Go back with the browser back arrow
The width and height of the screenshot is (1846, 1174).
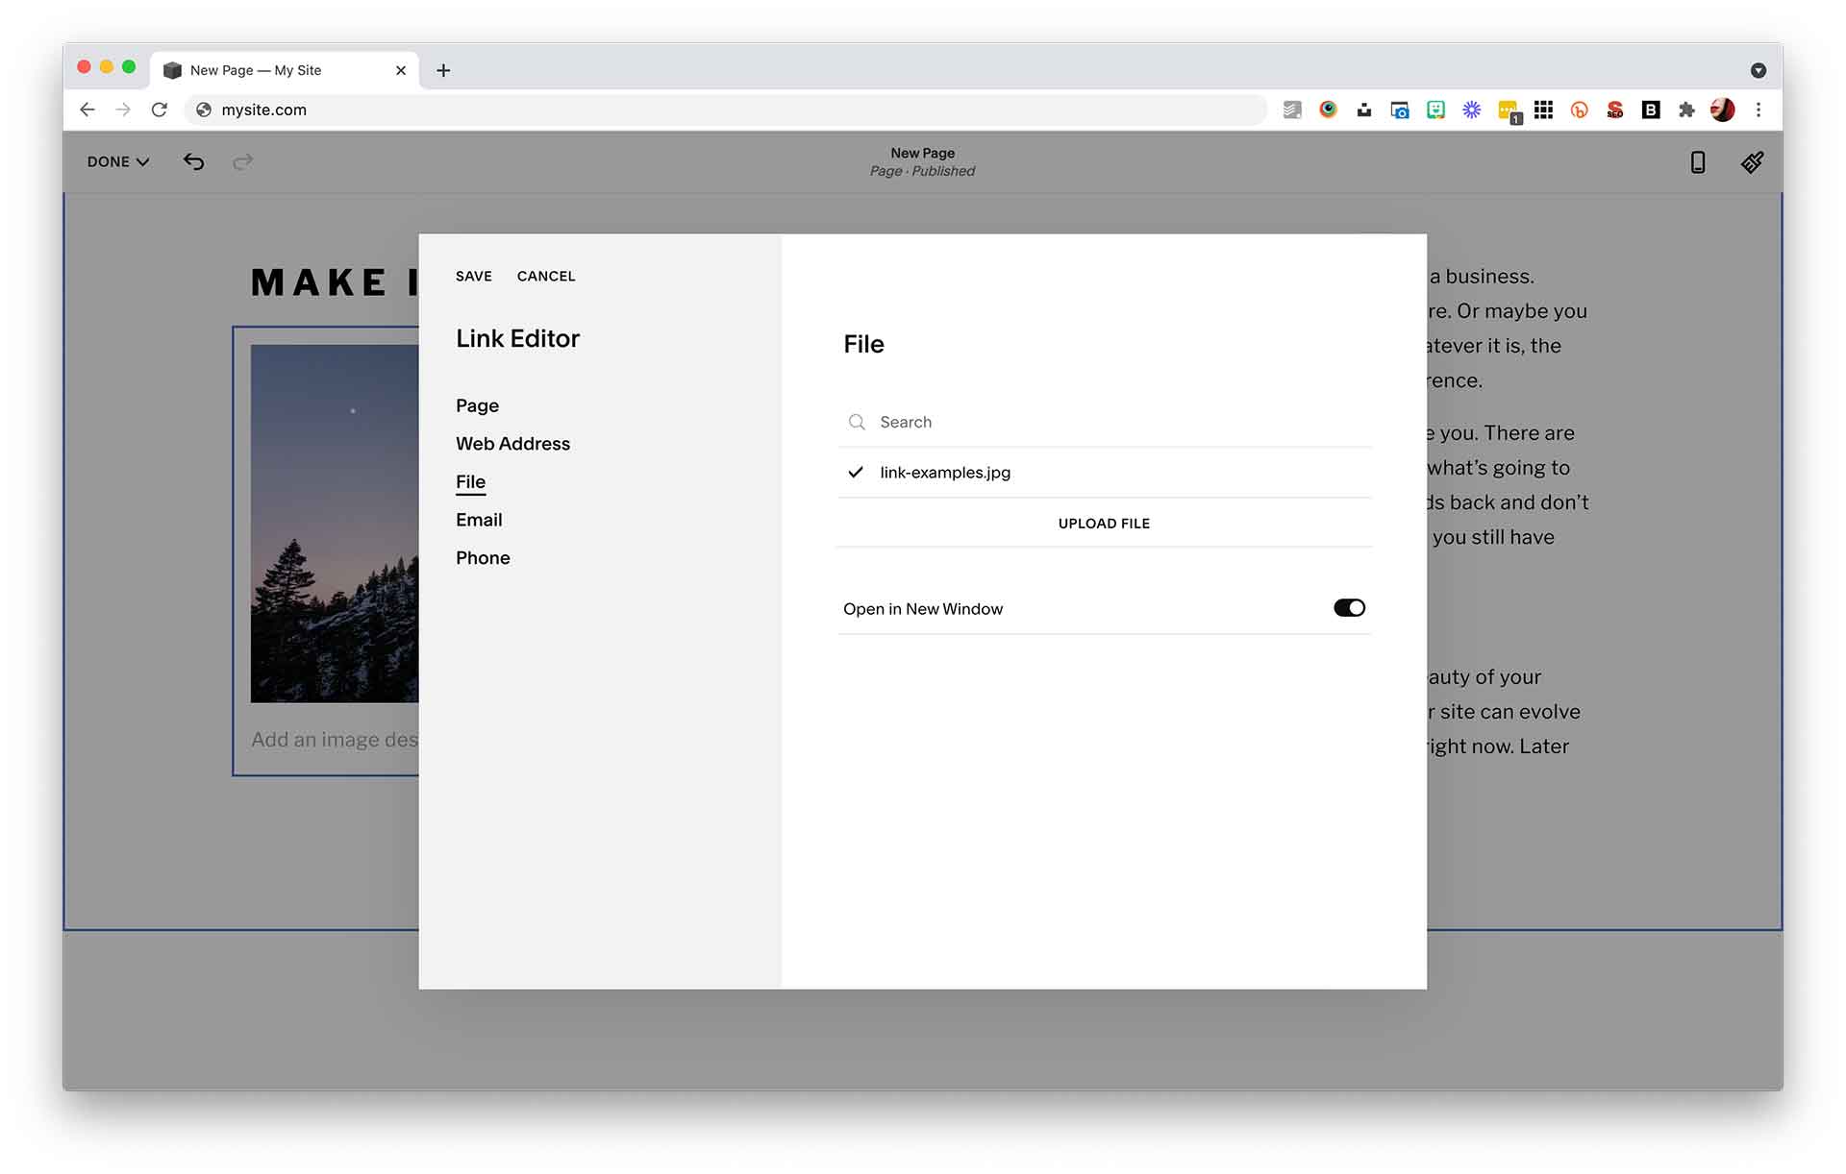[x=87, y=110]
